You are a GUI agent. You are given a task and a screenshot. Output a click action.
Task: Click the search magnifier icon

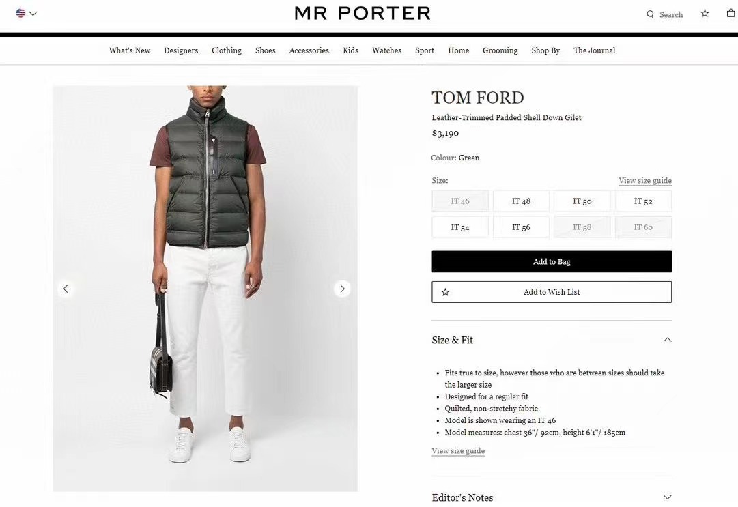click(650, 14)
